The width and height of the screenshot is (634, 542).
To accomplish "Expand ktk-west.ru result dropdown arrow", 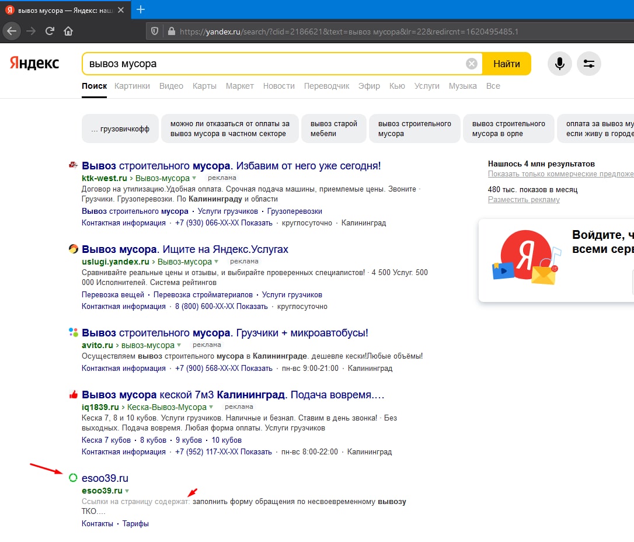I will 194,178.
